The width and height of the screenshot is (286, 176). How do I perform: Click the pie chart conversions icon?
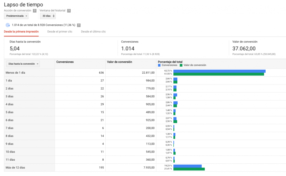(8, 25)
